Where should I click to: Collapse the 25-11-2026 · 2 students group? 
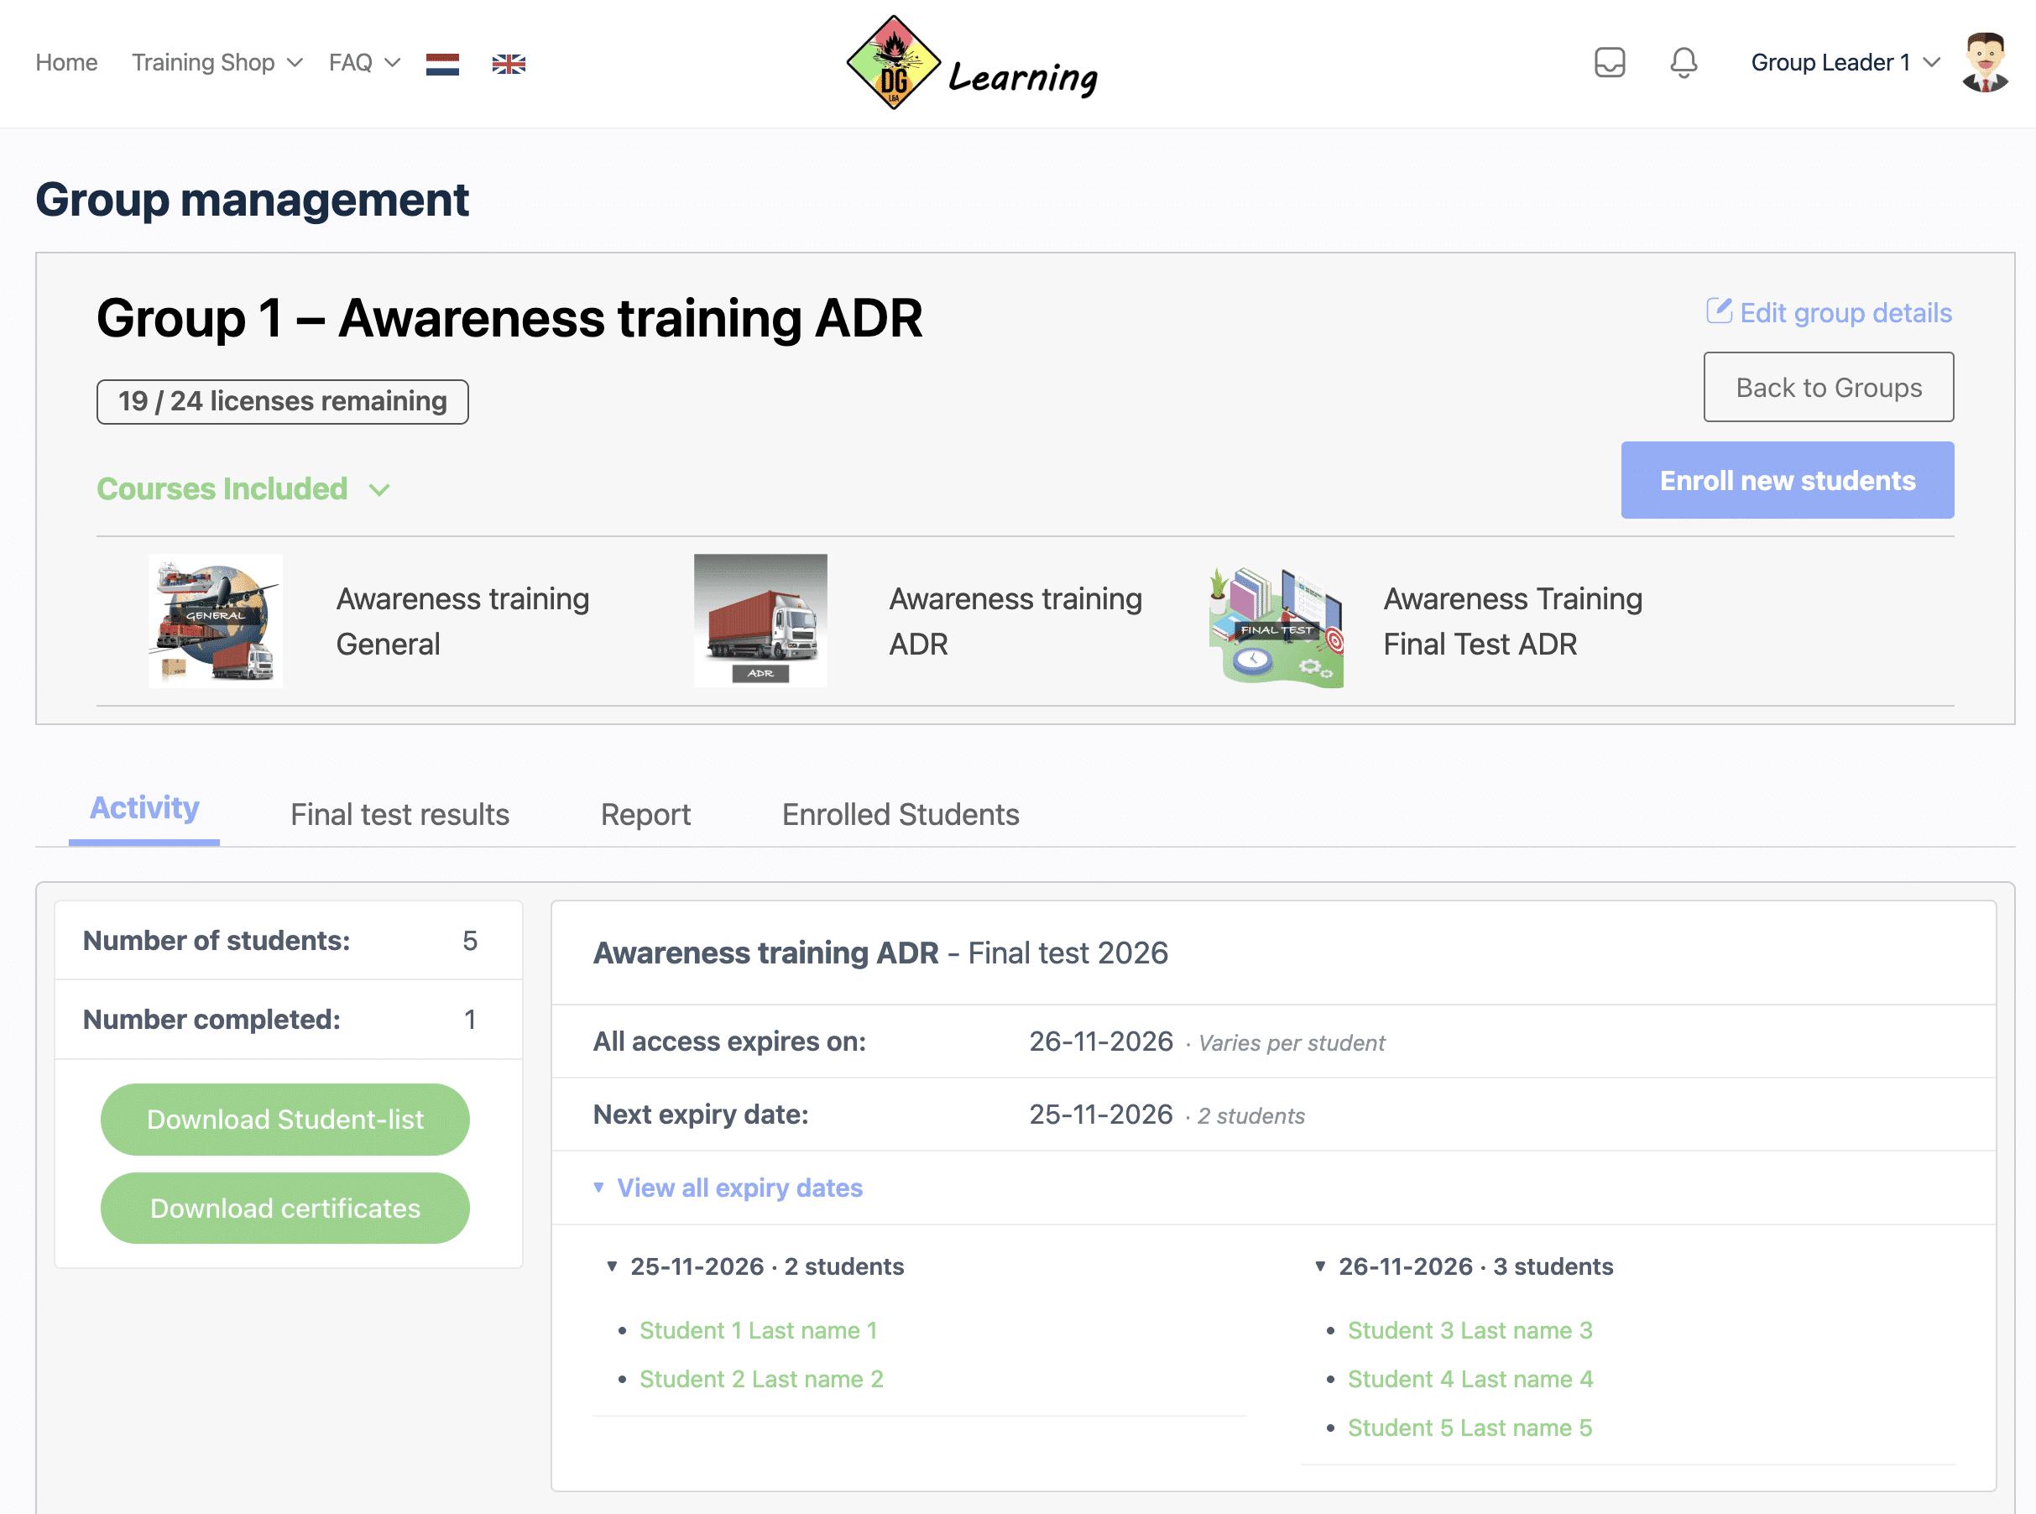[755, 1266]
